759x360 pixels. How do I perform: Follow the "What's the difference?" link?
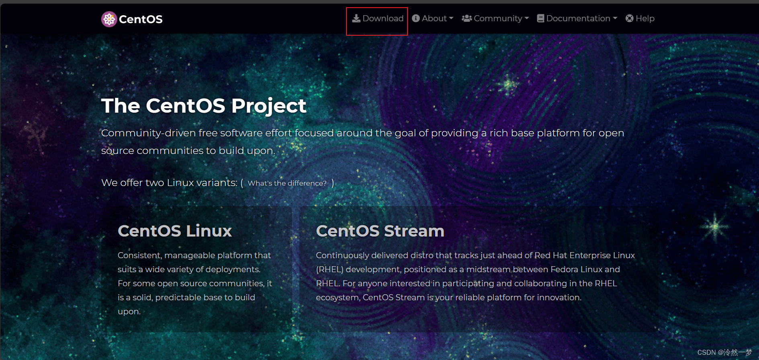coord(287,183)
